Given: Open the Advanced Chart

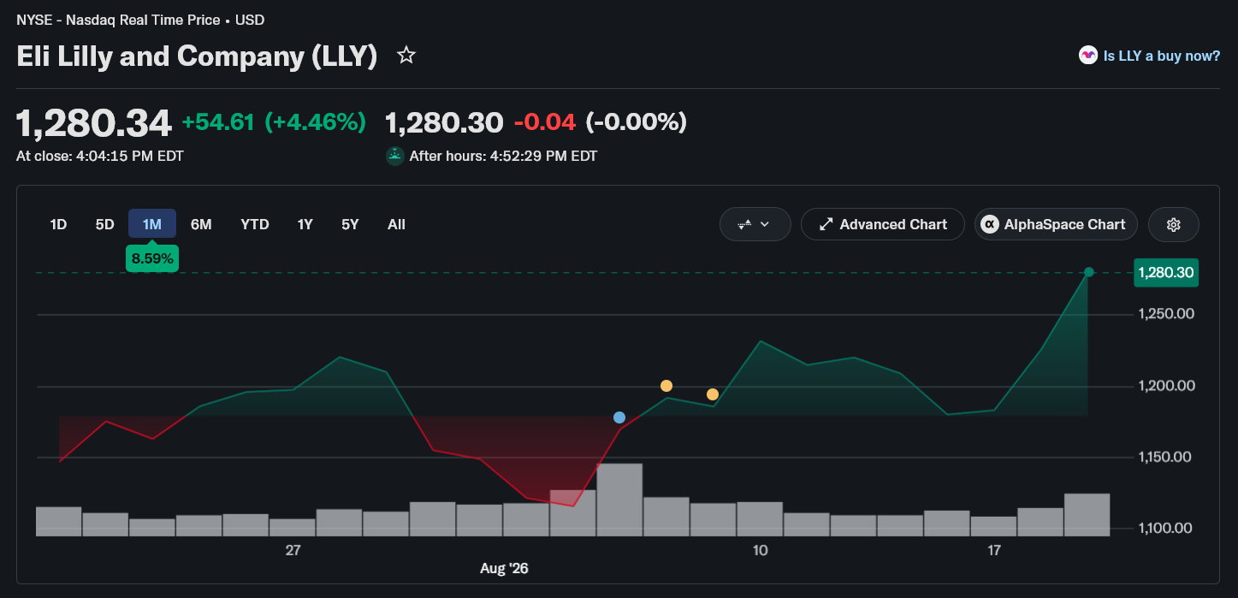Looking at the screenshot, I should (x=883, y=225).
